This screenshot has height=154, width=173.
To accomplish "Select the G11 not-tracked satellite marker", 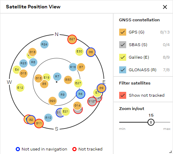I will pos(39,123).
